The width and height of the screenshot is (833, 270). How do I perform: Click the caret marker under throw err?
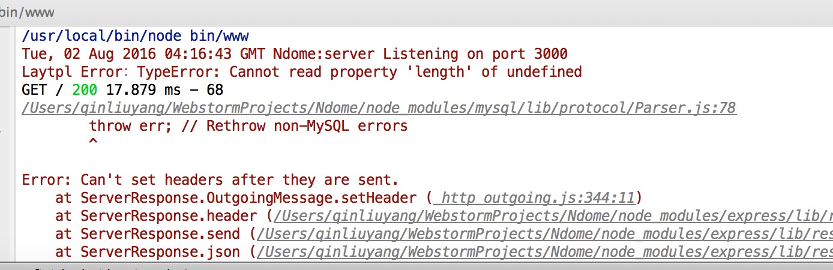(93, 143)
